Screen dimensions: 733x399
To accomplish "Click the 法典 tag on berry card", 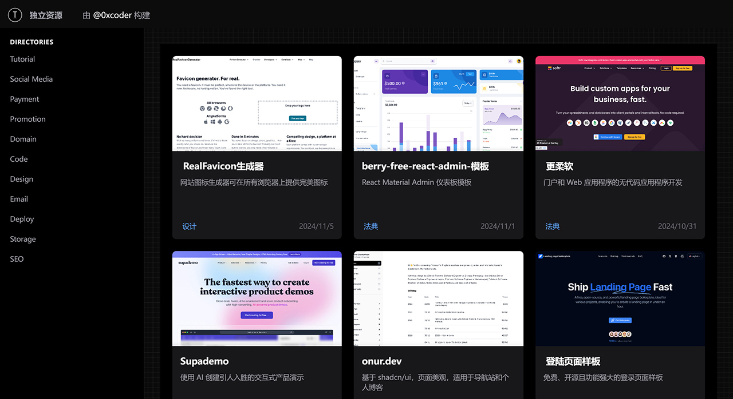I will click(371, 226).
